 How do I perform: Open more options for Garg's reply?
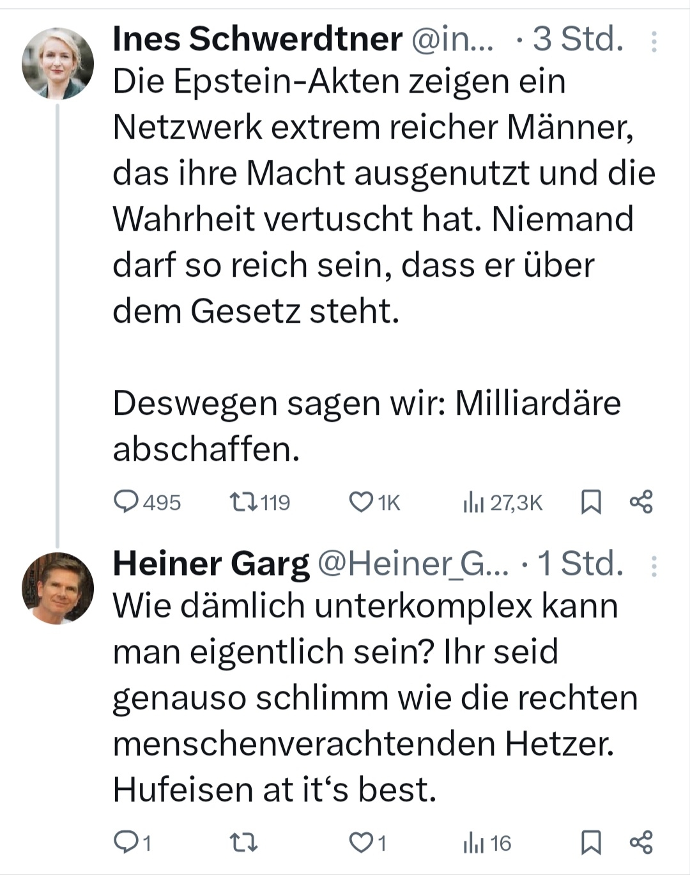(654, 566)
